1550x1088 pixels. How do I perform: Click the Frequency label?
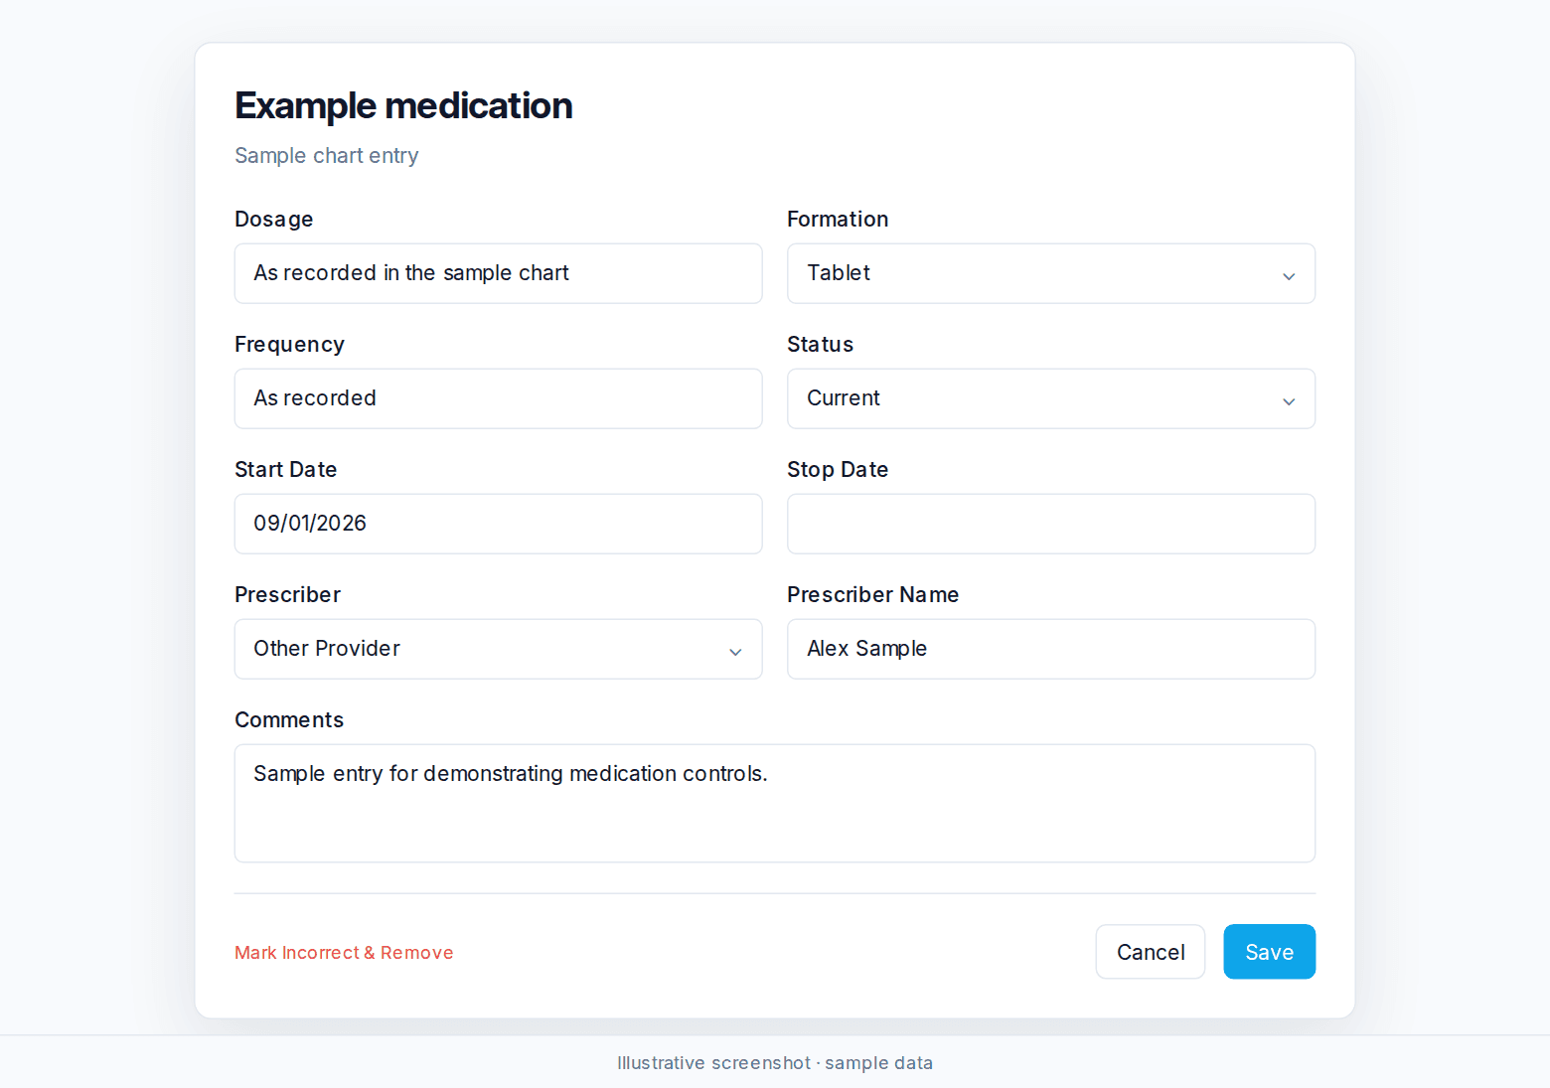(x=289, y=345)
